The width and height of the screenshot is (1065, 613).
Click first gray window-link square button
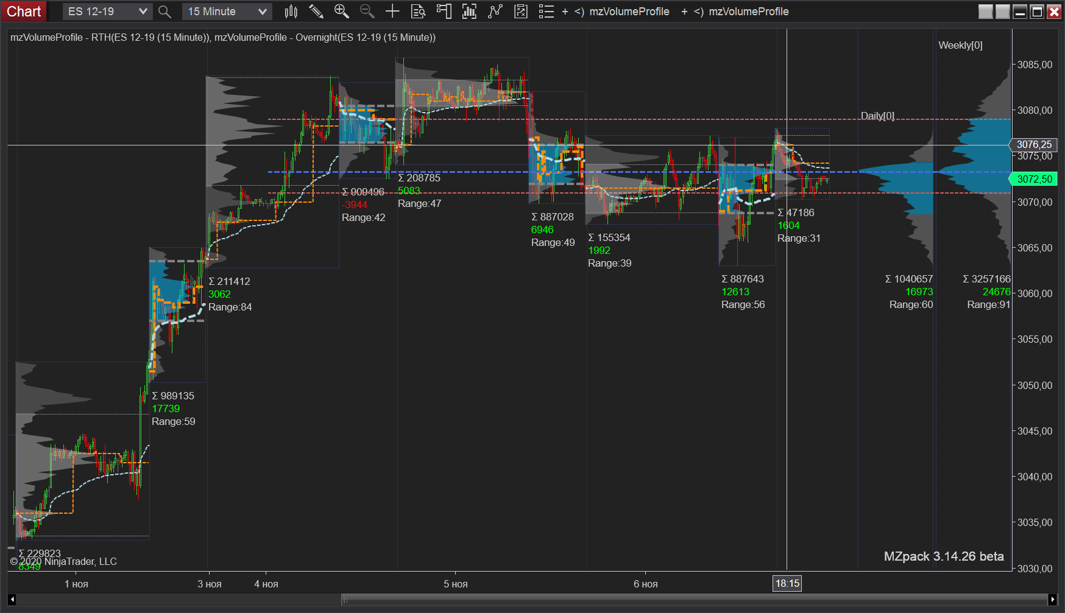click(986, 12)
